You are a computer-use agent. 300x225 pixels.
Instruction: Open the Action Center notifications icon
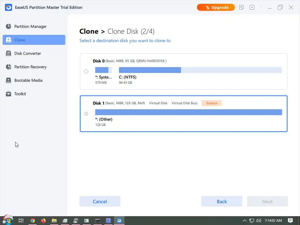tap(290, 221)
